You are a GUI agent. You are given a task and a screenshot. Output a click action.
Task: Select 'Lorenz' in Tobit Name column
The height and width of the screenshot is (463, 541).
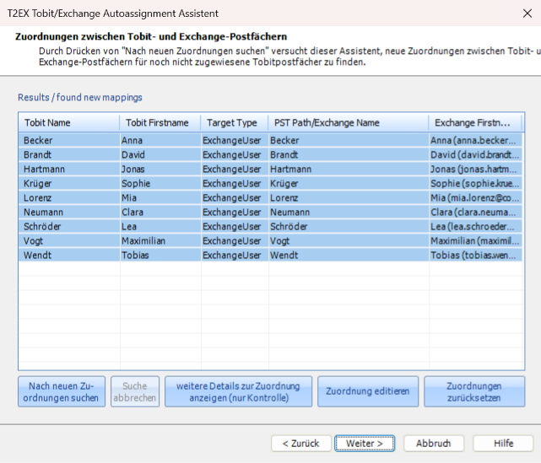pyautogui.click(x=69, y=198)
